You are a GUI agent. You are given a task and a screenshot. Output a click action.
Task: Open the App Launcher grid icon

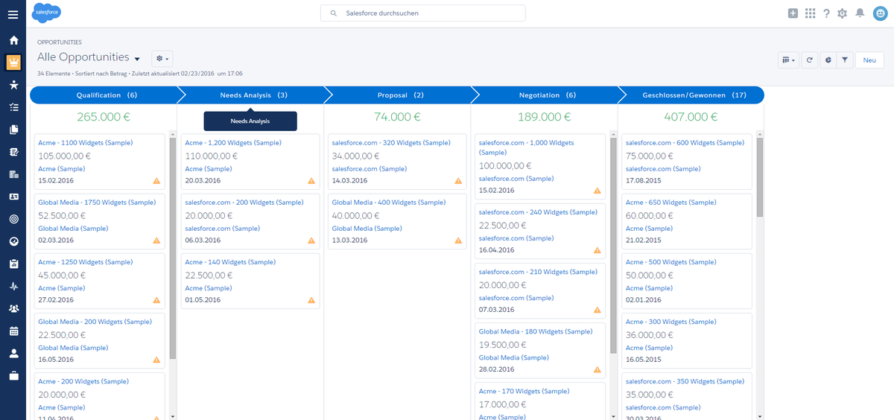tap(811, 13)
